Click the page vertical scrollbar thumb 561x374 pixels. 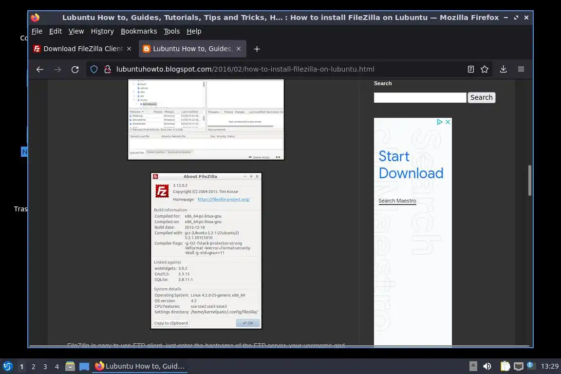coord(529,180)
